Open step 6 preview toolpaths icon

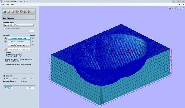point(25,12)
